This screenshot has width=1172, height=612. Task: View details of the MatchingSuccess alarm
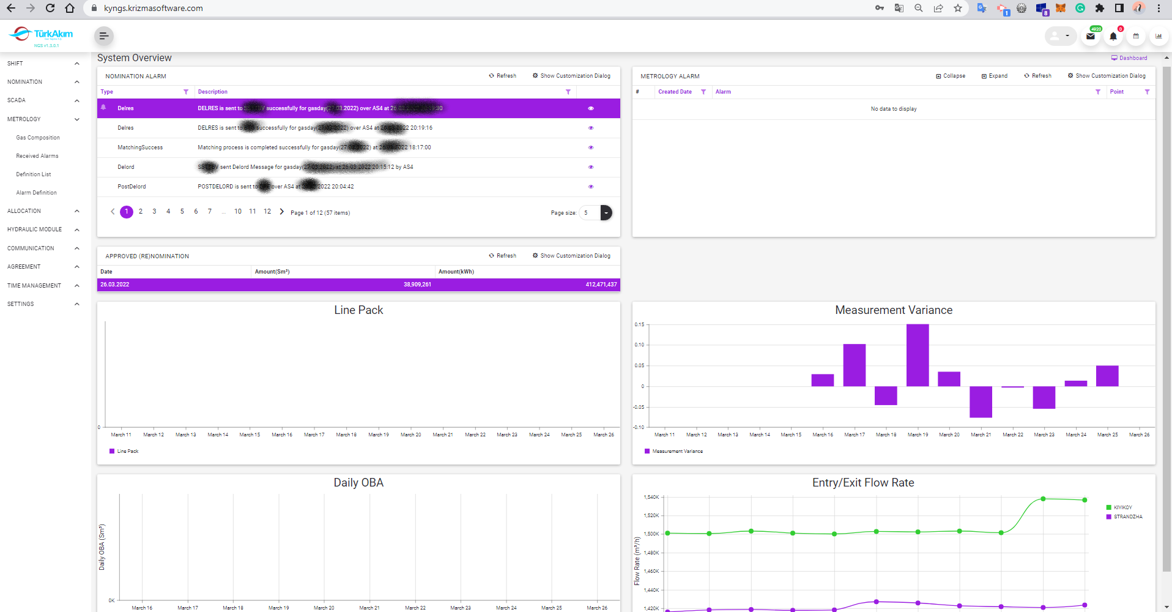click(x=591, y=147)
